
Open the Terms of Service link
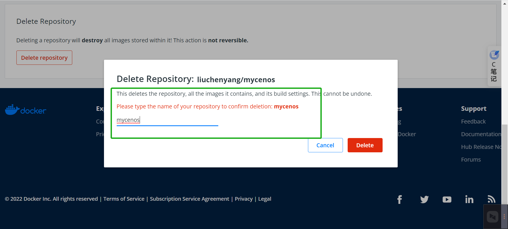[x=124, y=199]
